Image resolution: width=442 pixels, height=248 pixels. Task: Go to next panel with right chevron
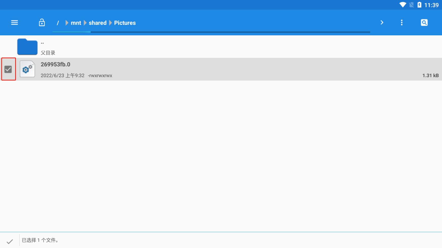(x=382, y=23)
